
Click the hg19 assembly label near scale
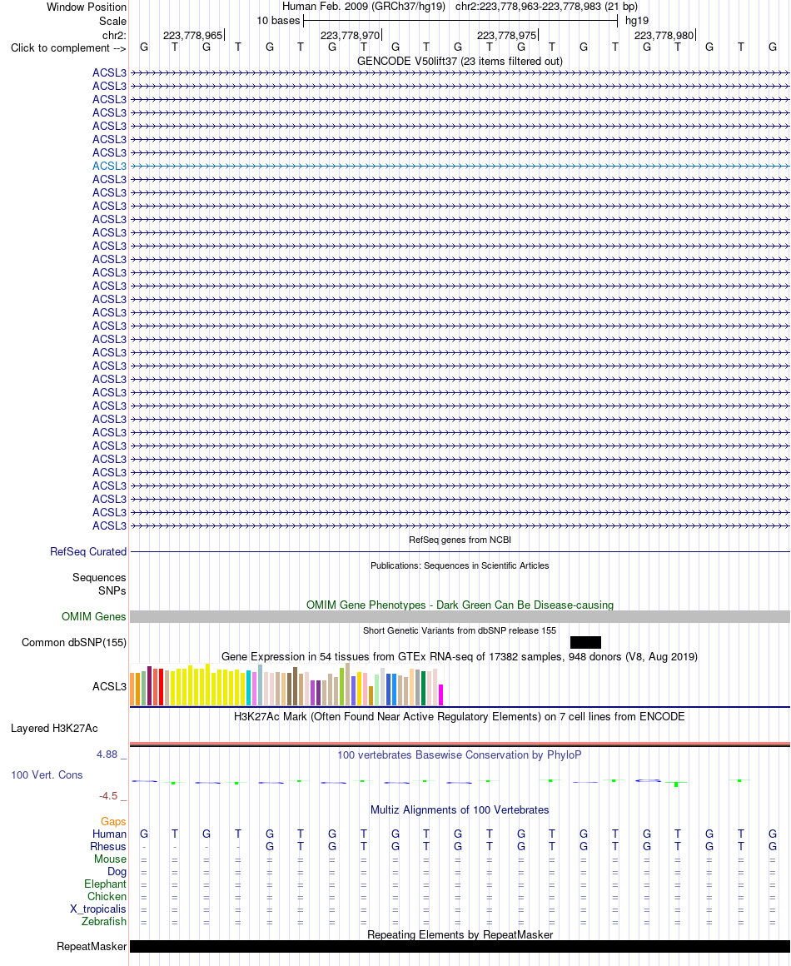[x=637, y=20]
